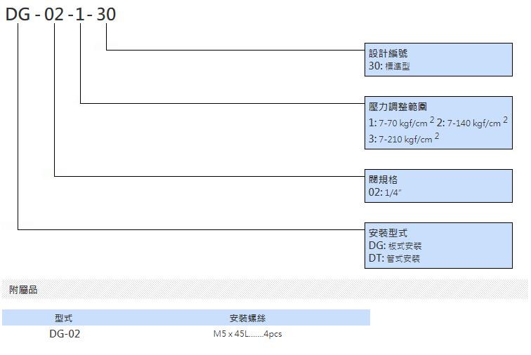Select the 閥規格 valve size box

(x=438, y=186)
